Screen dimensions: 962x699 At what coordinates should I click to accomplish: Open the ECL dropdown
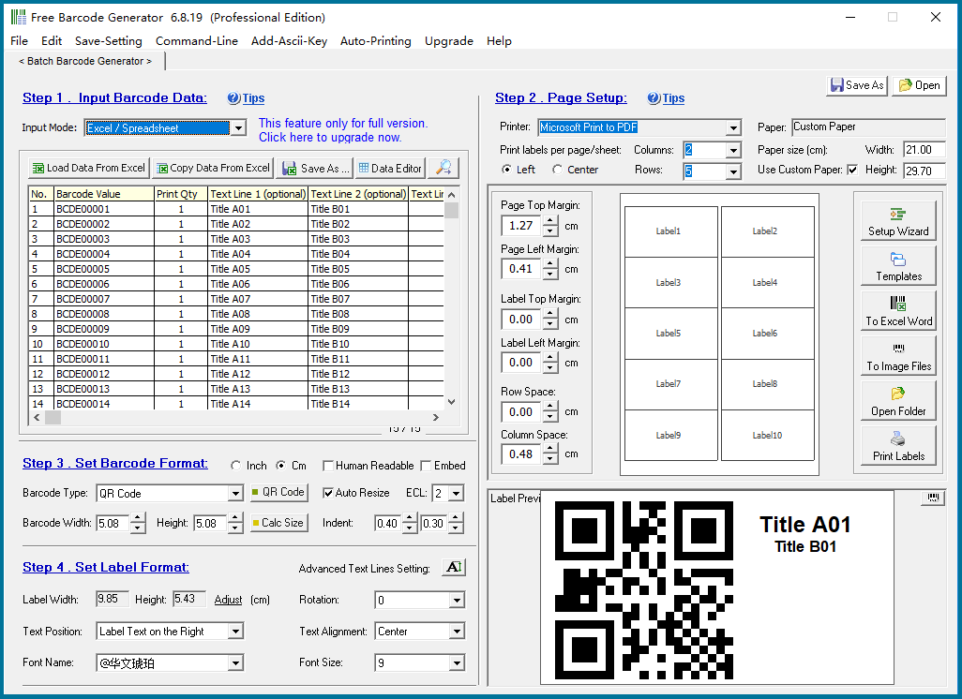[x=456, y=493]
